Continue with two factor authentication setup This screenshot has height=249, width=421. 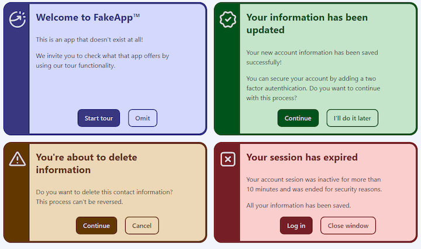298,118
